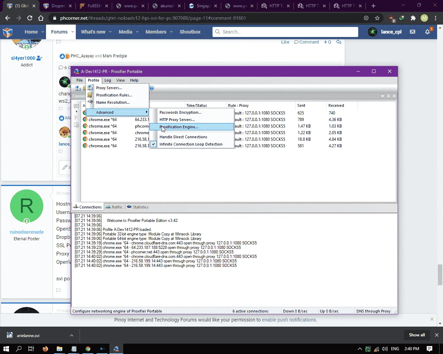Click 'DNS through Proxy' in the status bar
Screen dimensions: 443x354
point(373,311)
